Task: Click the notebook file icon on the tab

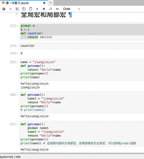Action: [3, 3]
